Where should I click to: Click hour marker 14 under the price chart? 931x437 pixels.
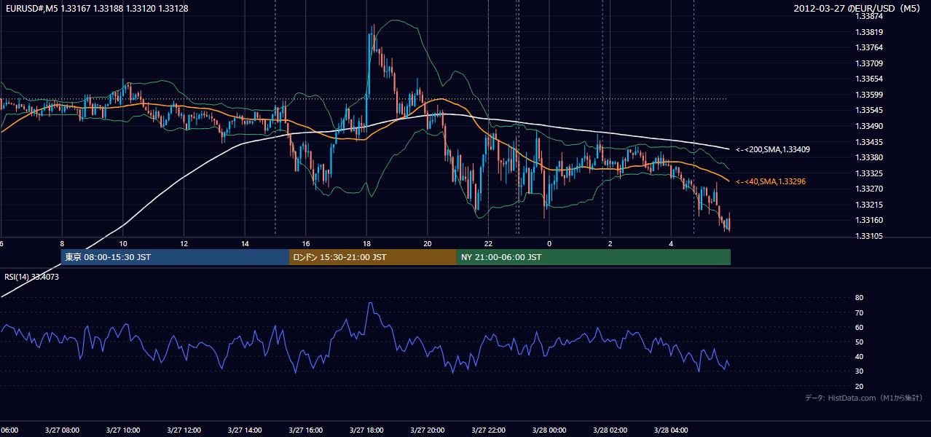245,243
